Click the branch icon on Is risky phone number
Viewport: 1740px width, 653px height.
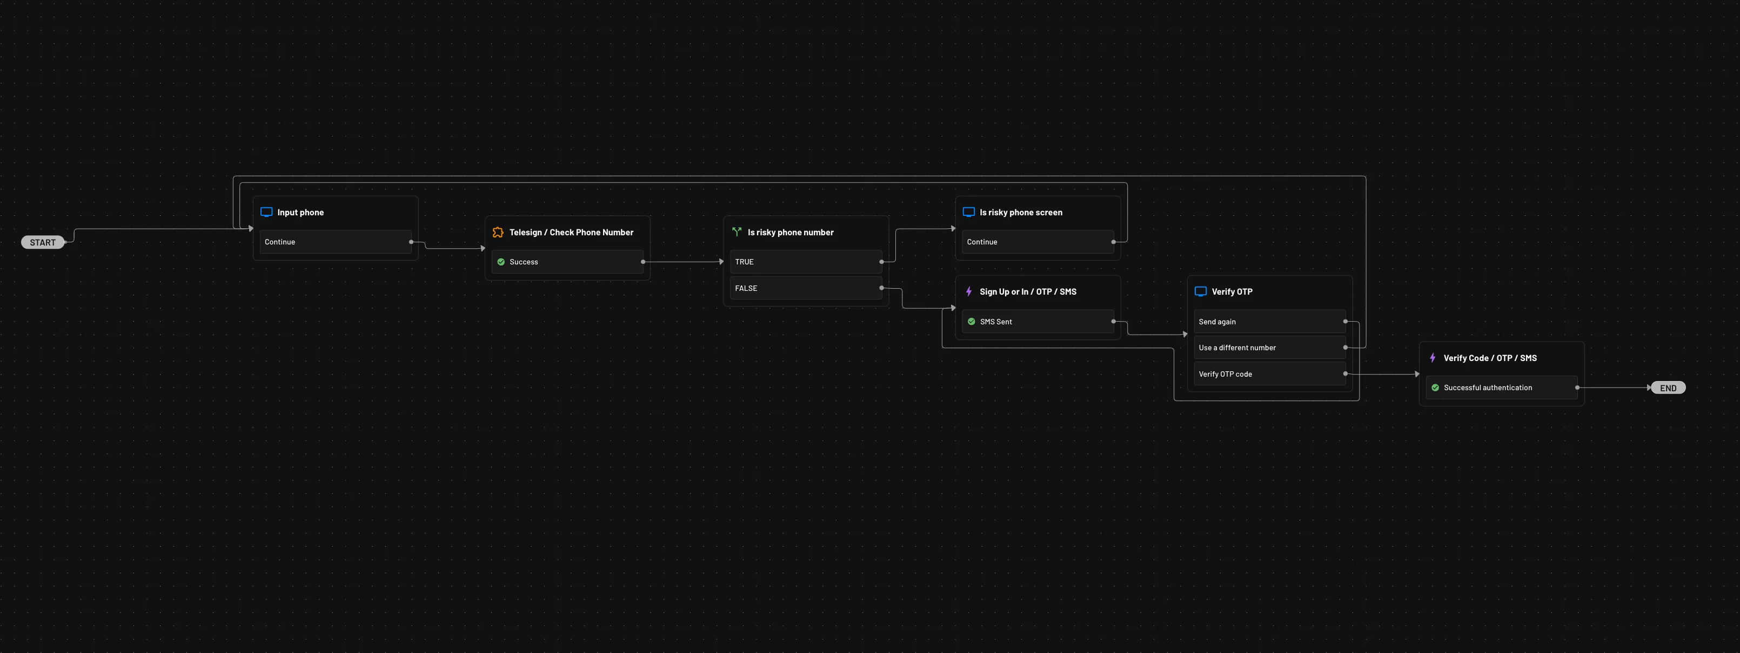click(736, 232)
